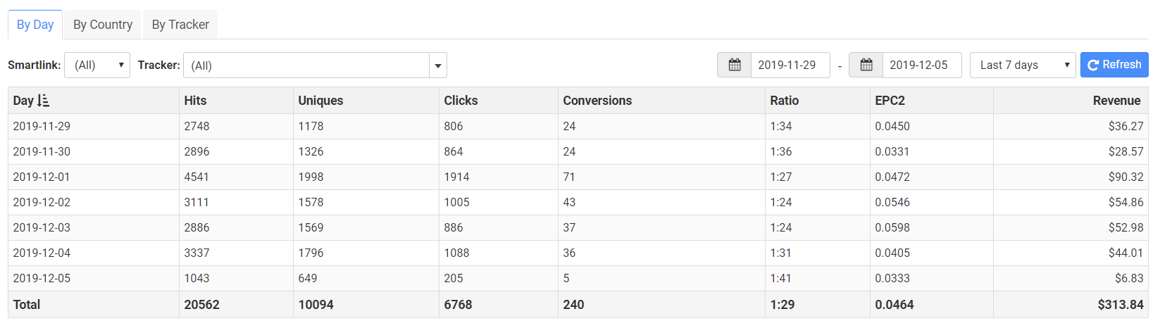The height and width of the screenshot is (328, 1160).
Task: Switch to the By Tracker tab
Action: pos(180,25)
